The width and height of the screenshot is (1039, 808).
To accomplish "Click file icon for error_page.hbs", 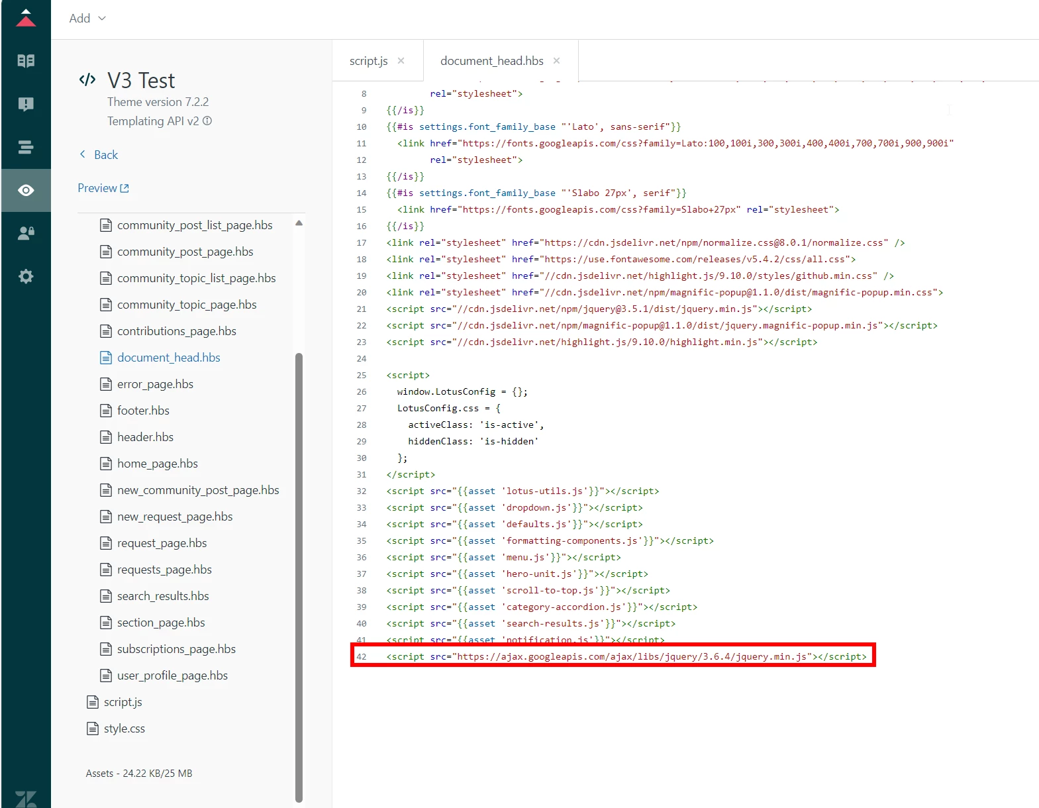I will (105, 384).
